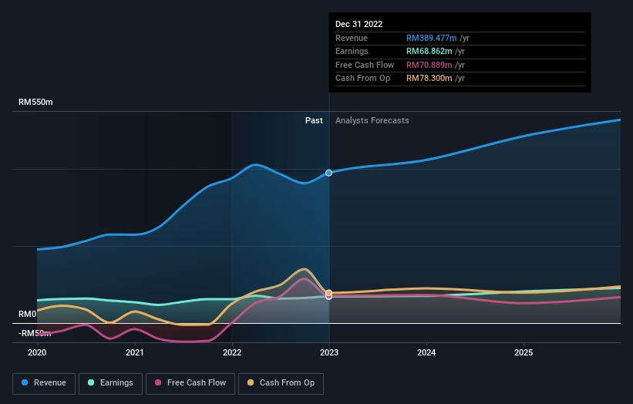Click the RM550m y-axis label
Viewport: 633px width, 404px height.
click(x=35, y=102)
